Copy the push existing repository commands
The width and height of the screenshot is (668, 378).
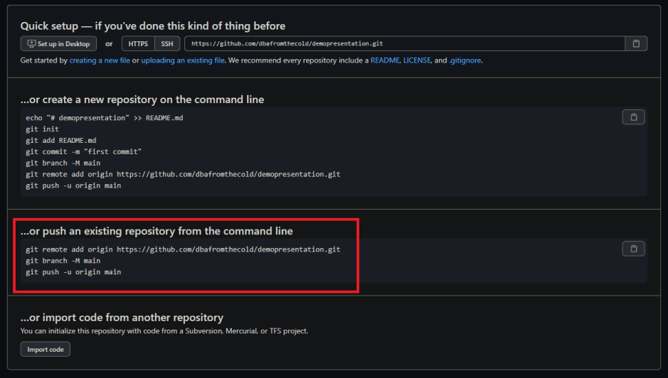633,249
